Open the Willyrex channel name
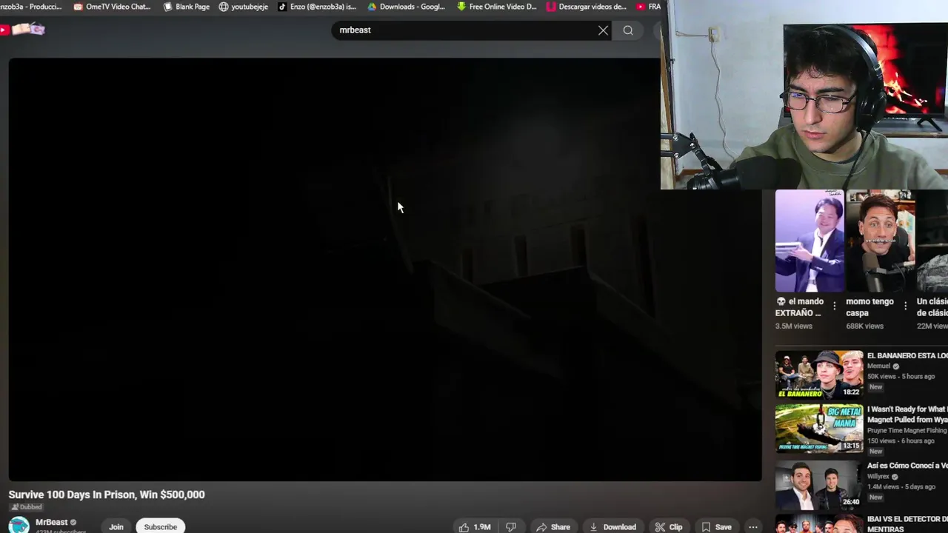Screen dimensions: 948x533 [878, 477]
